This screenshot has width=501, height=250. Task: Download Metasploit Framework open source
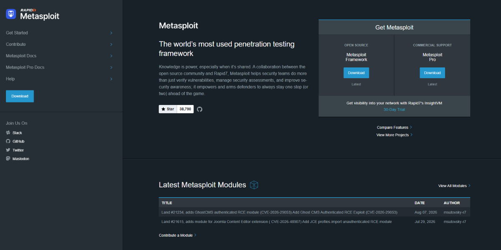click(x=356, y=73)
